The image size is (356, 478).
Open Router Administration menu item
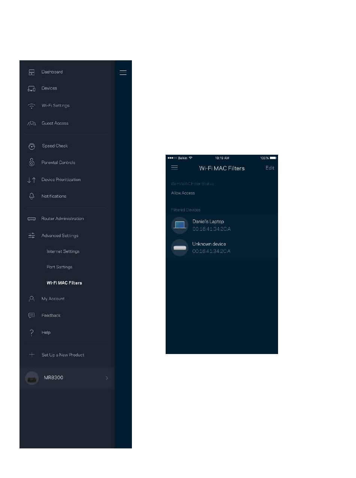coord(62,219)
